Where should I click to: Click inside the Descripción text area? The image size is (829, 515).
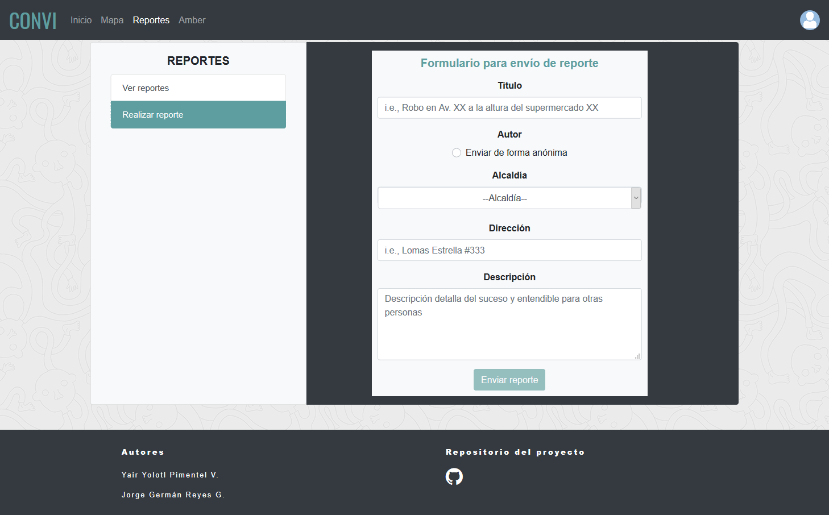pyautogui.click(x=509, y=324)
